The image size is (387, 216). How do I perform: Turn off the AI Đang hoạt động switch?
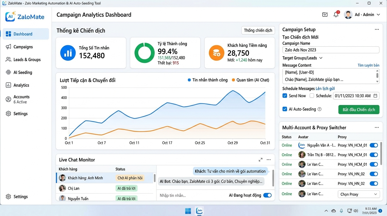(267, 195)
